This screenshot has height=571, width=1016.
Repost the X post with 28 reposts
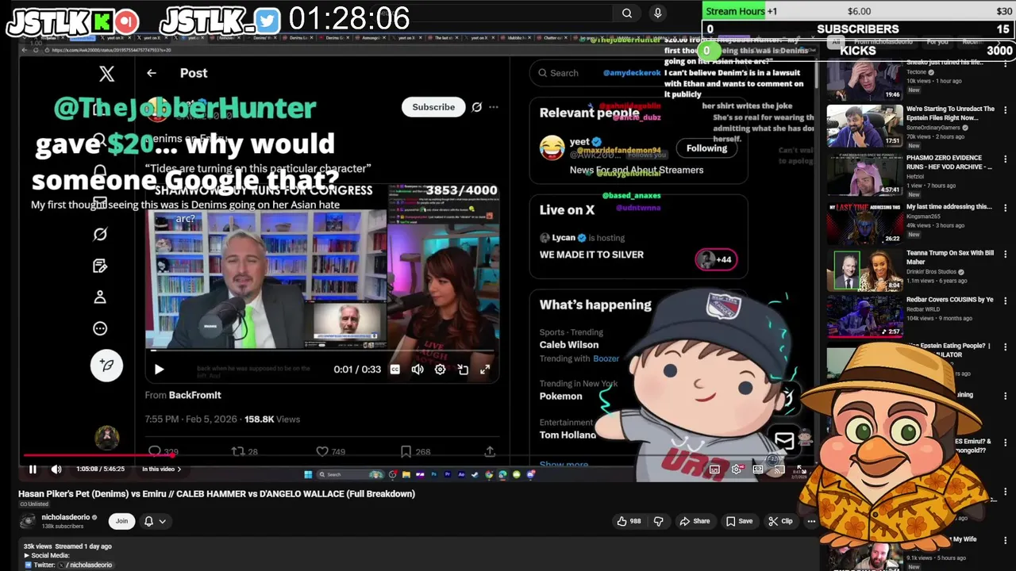coord(244,451)
